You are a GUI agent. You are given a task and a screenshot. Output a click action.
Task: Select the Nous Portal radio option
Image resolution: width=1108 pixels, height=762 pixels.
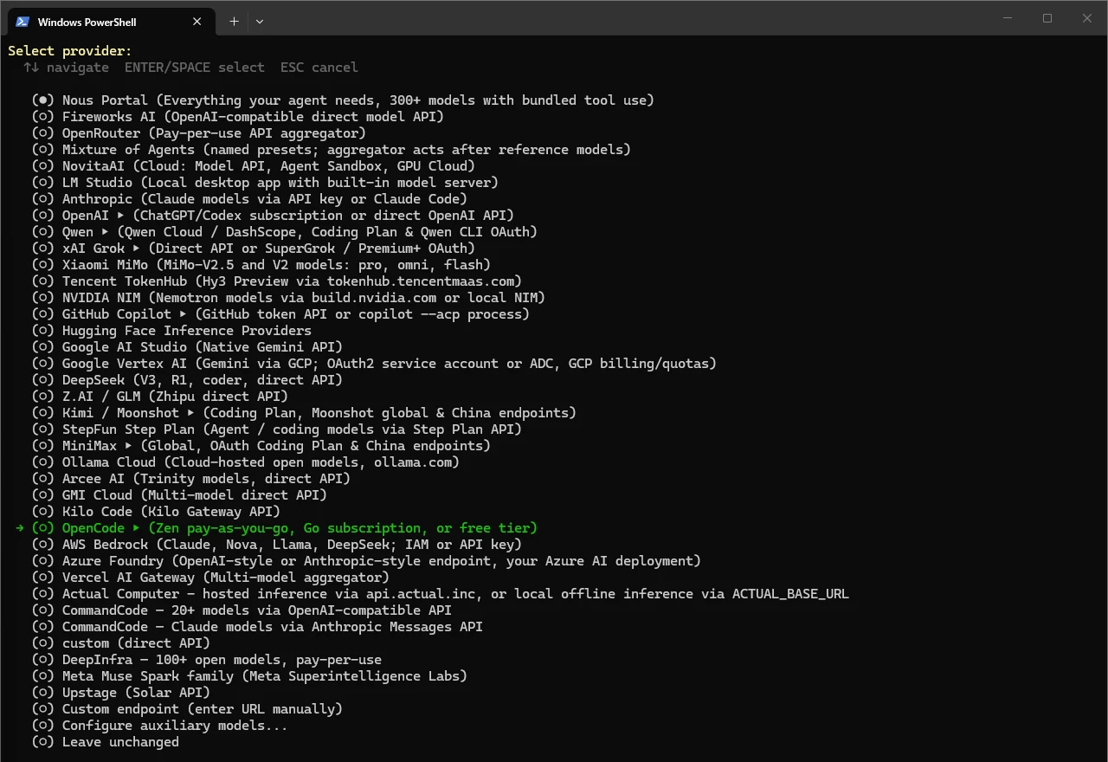point(43,100)
